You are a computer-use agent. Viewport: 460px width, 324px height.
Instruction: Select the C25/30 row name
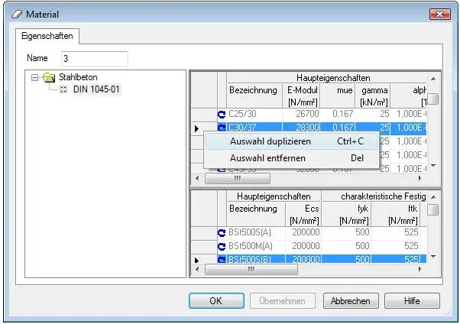pos(242,114)
